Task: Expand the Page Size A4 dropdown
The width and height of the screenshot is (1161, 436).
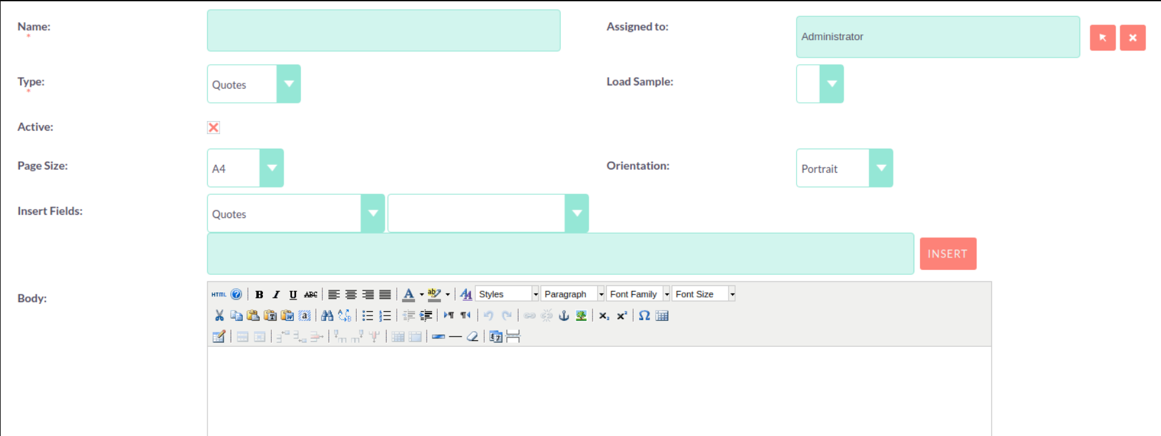Action: click(245, 168)
